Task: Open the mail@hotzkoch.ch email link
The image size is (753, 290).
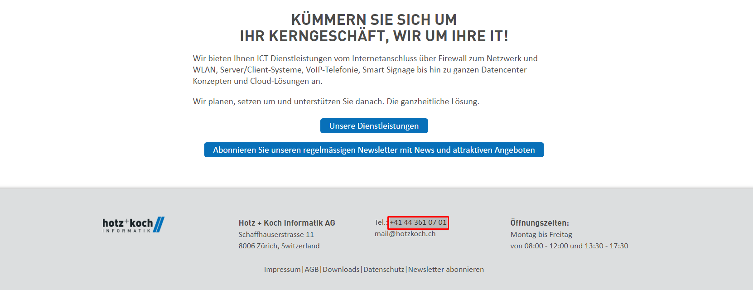Action: 405,234
